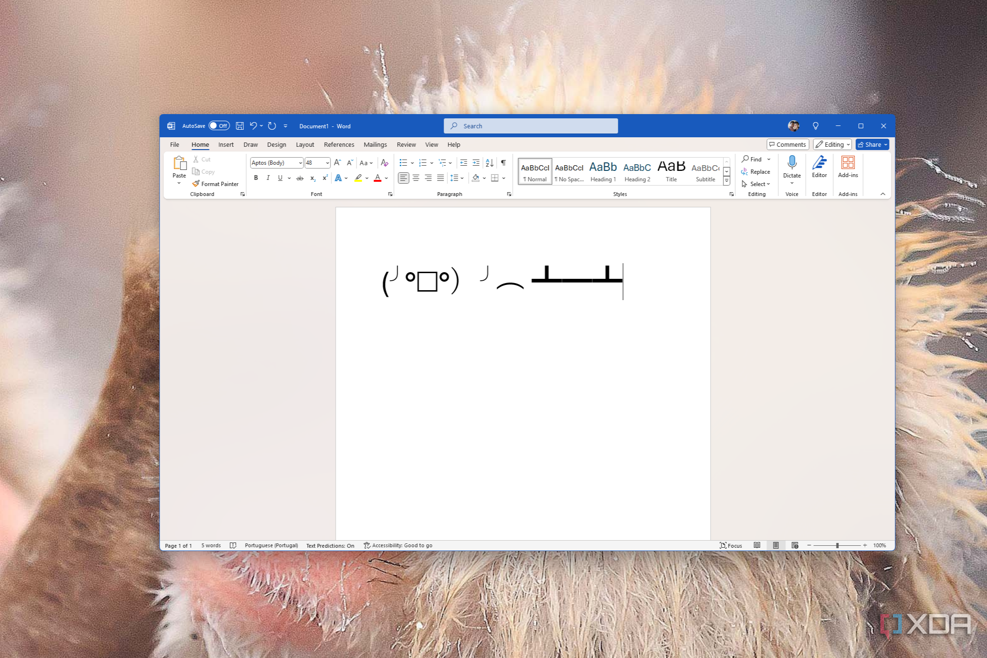This screenshot has width=987, height=658.
Task: Open the font size dropdown
Action: (327, 163)
